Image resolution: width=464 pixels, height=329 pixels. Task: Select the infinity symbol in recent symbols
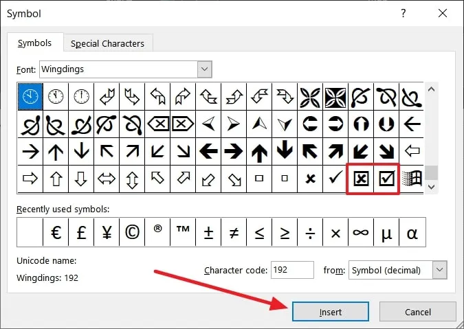point(361,232)
